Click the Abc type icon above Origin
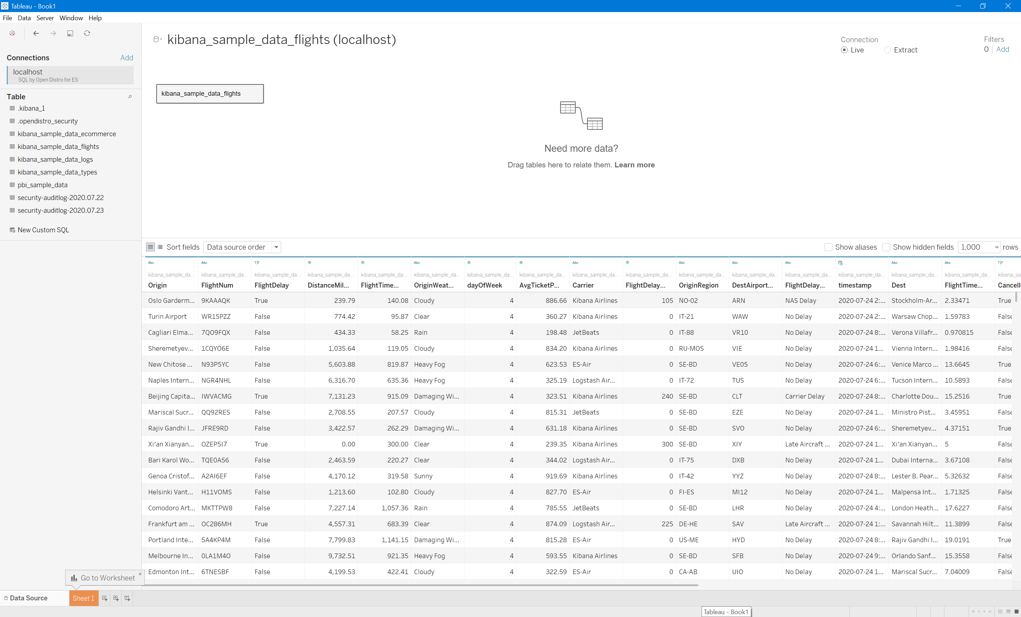 [x=151, y=263]
